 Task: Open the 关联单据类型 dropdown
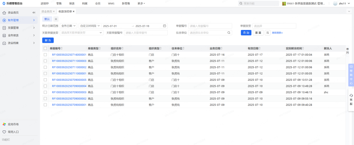[81, 33]
